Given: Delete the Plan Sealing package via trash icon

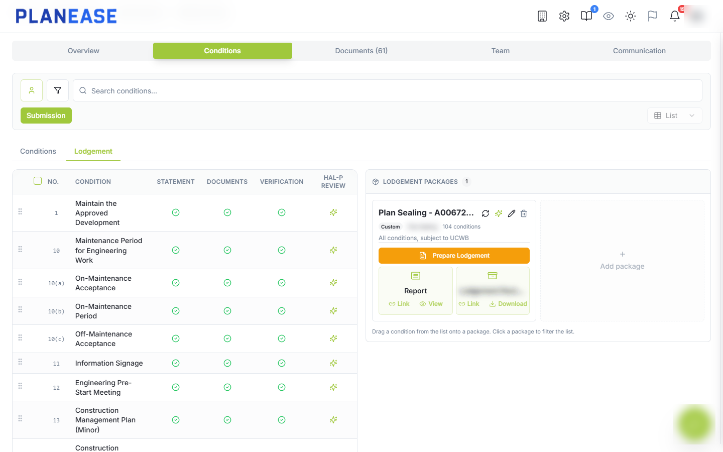Looking at the screenshot, I should tap(524, 213).
